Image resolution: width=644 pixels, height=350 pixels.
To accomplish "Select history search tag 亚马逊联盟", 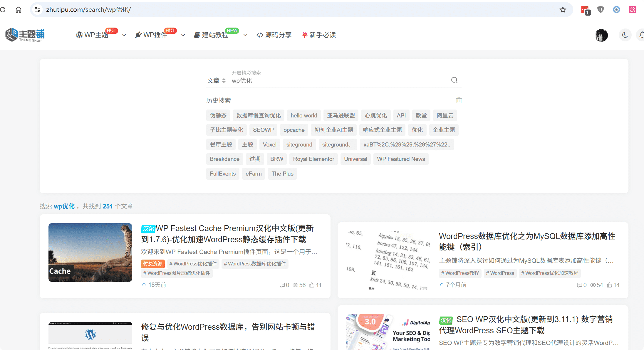I will click(x=341, y=115).
